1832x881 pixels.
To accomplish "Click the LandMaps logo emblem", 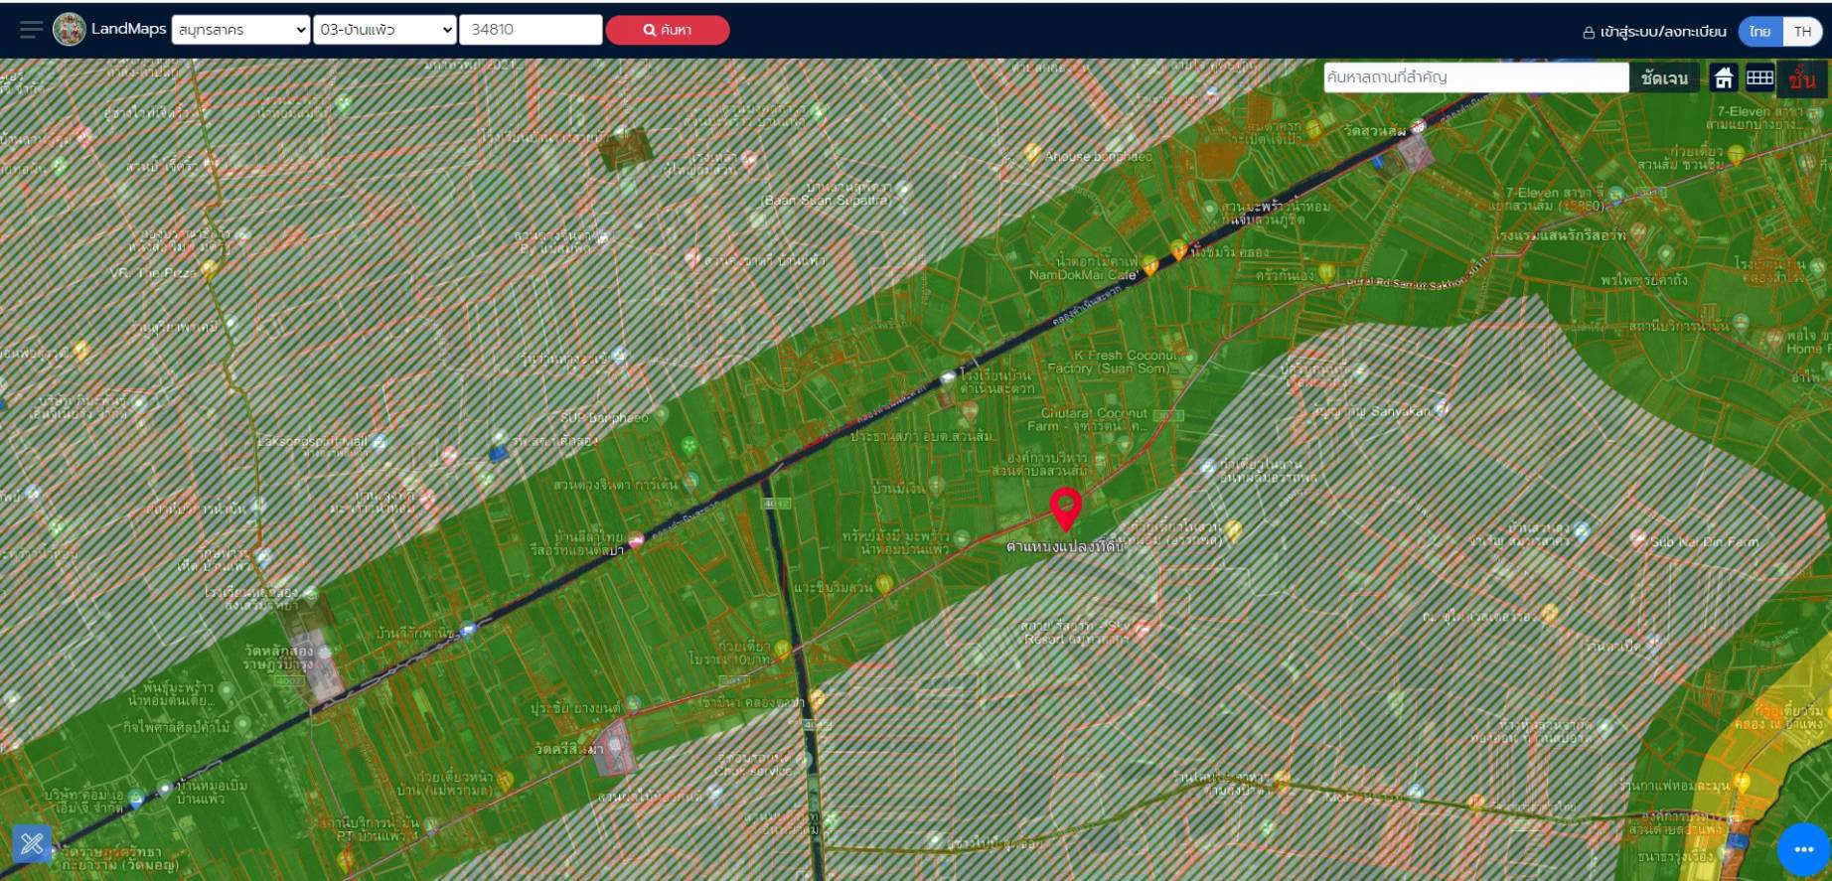I will (70, 29).
